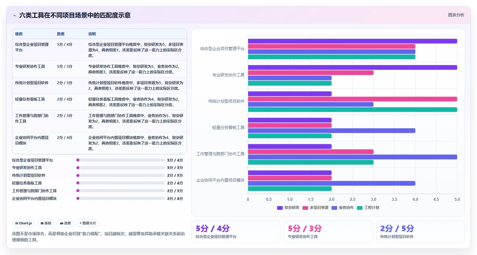The image size is (477, 255).
Task: Click the blue 业务协作 bar for 轻量任务看板工具
Action: coord(332,131)
